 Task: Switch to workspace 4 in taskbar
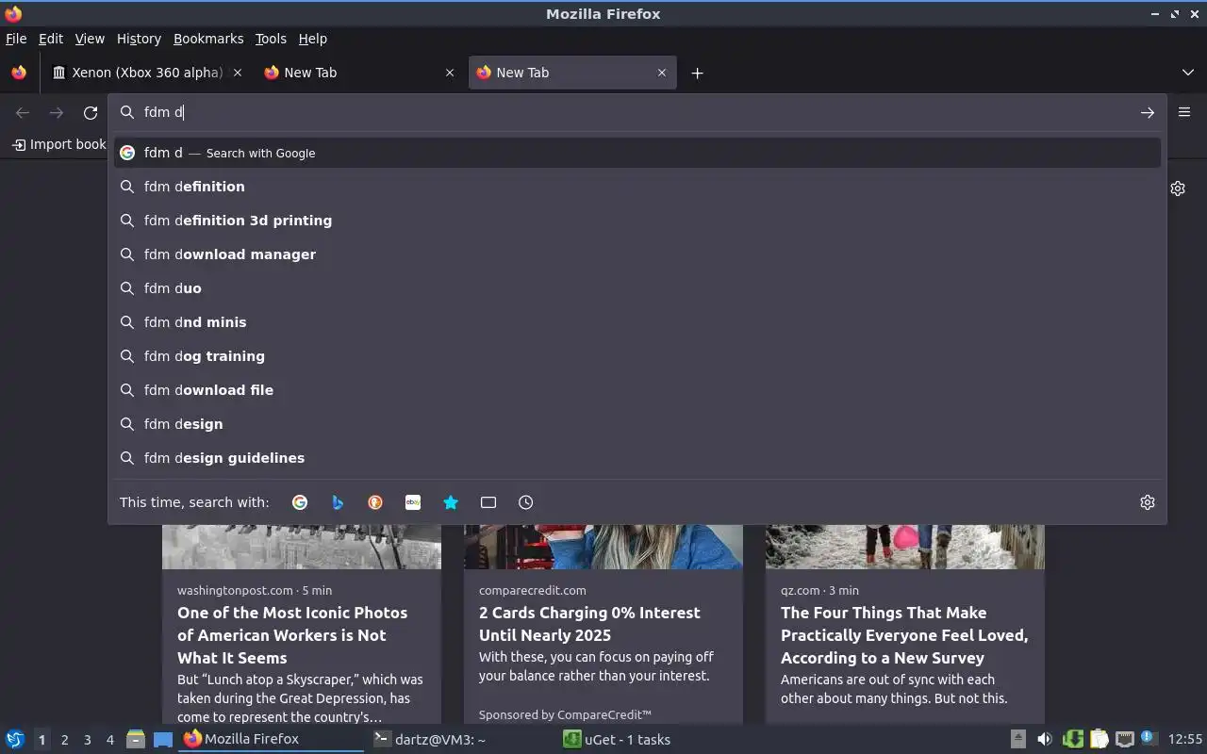tap(109, 740)
